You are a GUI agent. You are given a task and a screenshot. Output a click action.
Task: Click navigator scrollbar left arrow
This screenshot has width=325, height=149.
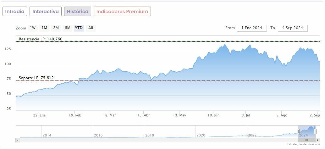18,140
